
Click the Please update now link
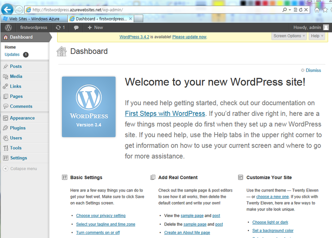(190, 37)
